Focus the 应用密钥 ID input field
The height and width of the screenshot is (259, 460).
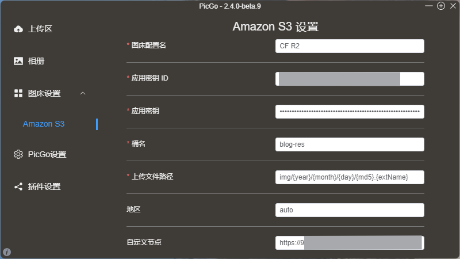coord(350,79)
